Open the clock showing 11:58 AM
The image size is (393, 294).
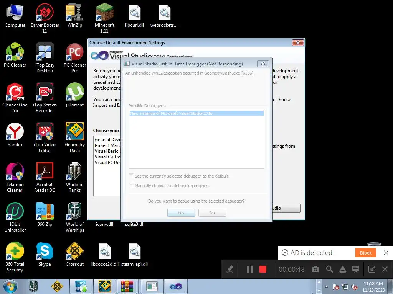373,287
